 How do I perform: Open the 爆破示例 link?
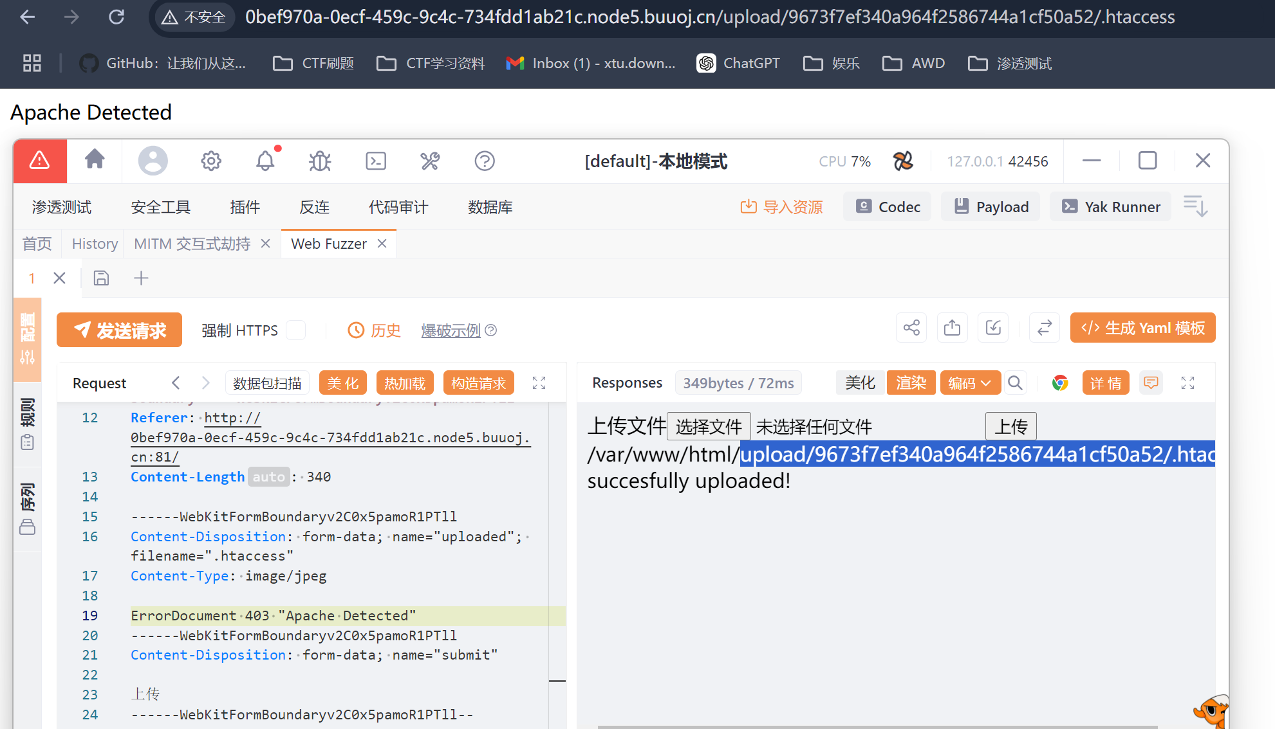point(451,330)
